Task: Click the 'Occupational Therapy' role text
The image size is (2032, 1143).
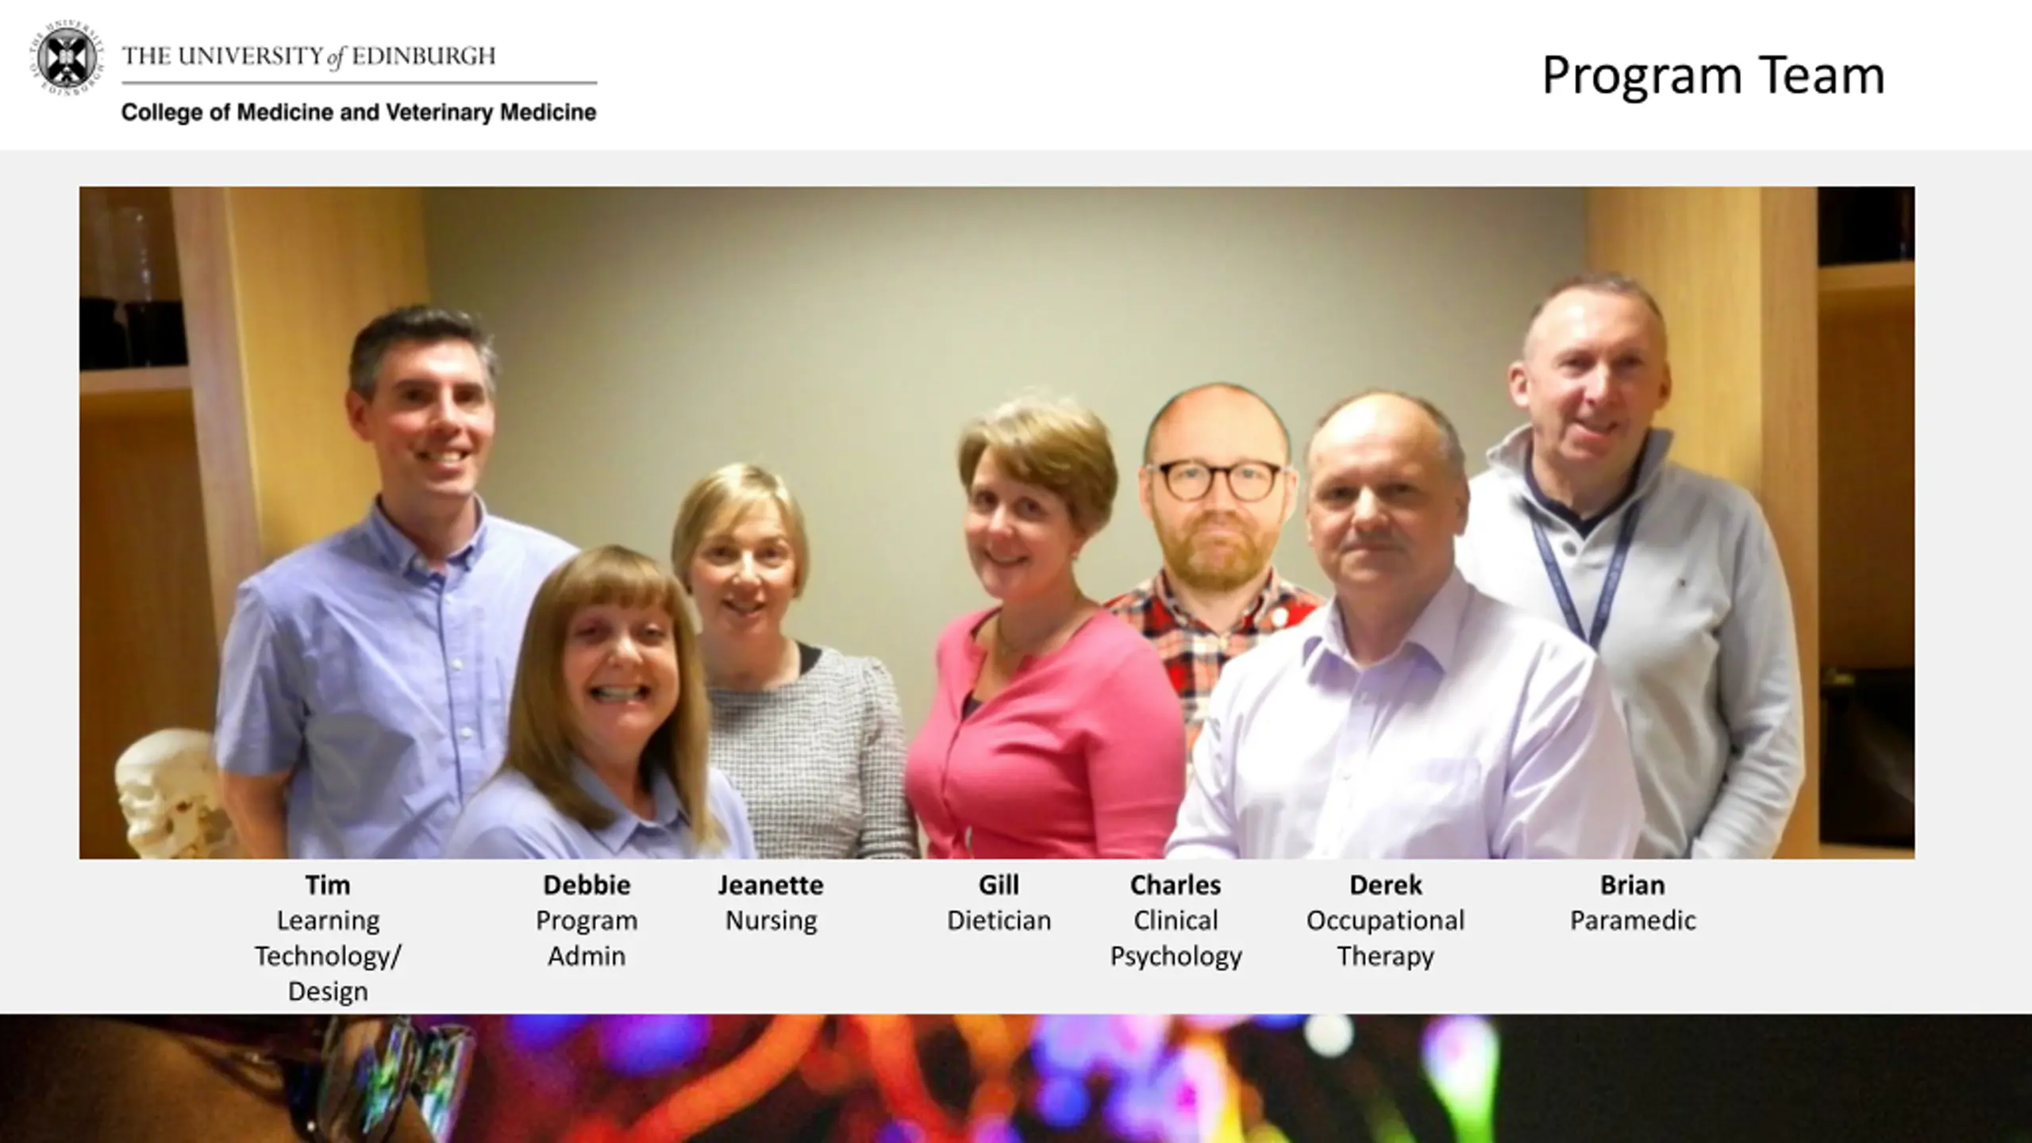Action: point(1386,938)
